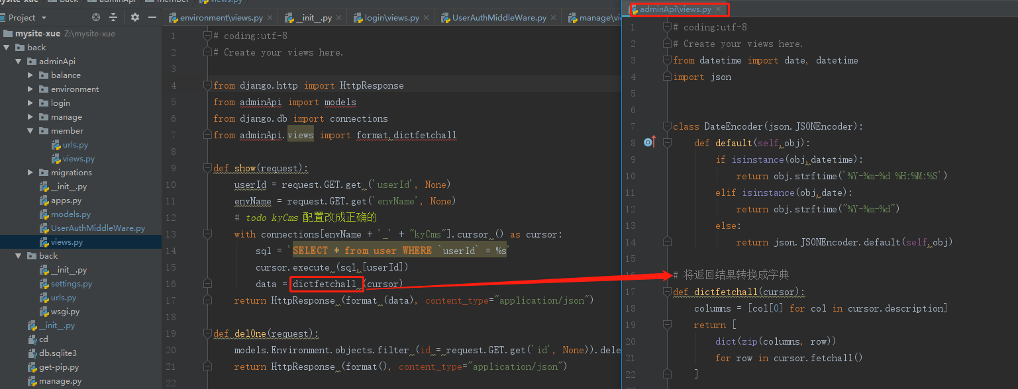Open the Project view switcher dropdown

(x=44, y=17)
